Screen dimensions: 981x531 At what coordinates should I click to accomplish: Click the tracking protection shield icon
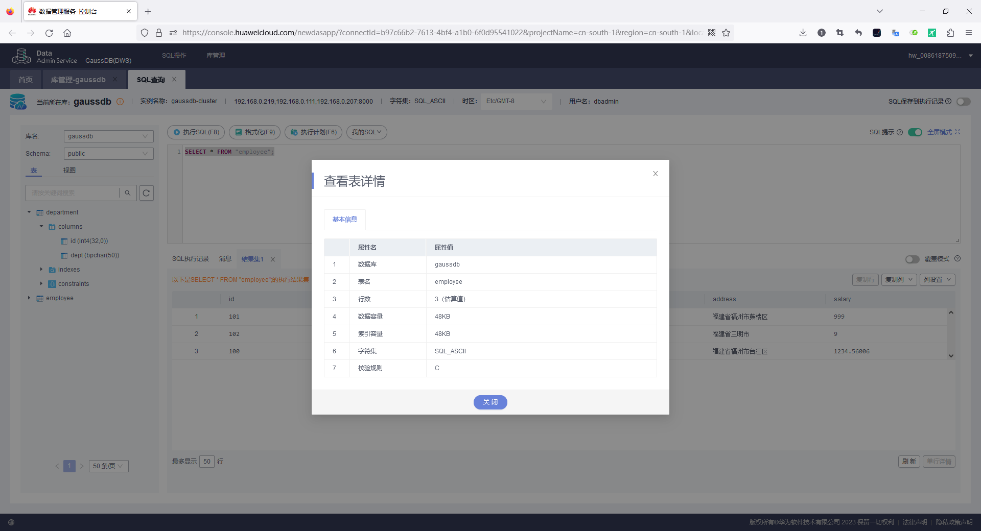(145, 33)
